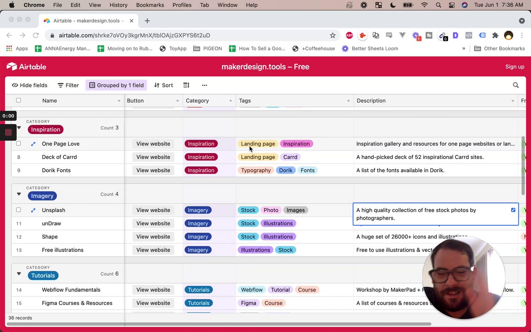Open the File menu
Image resolution: width=531 pixels, height=332 pixels.
57,5
